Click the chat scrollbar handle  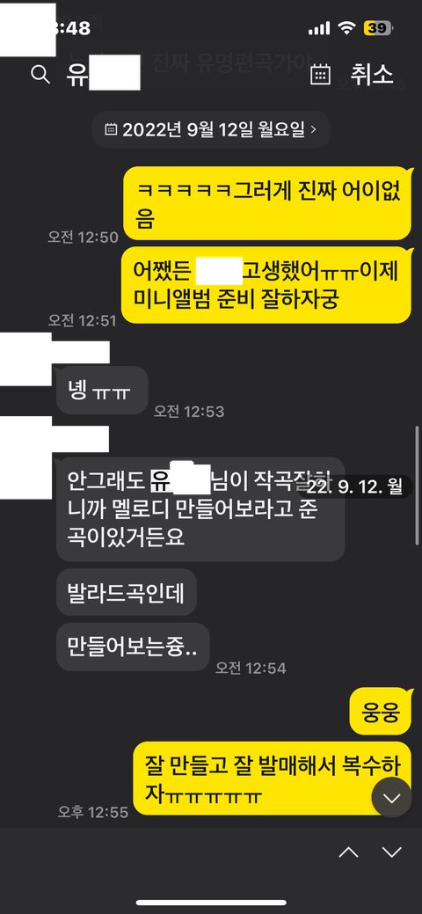(417, 486)
